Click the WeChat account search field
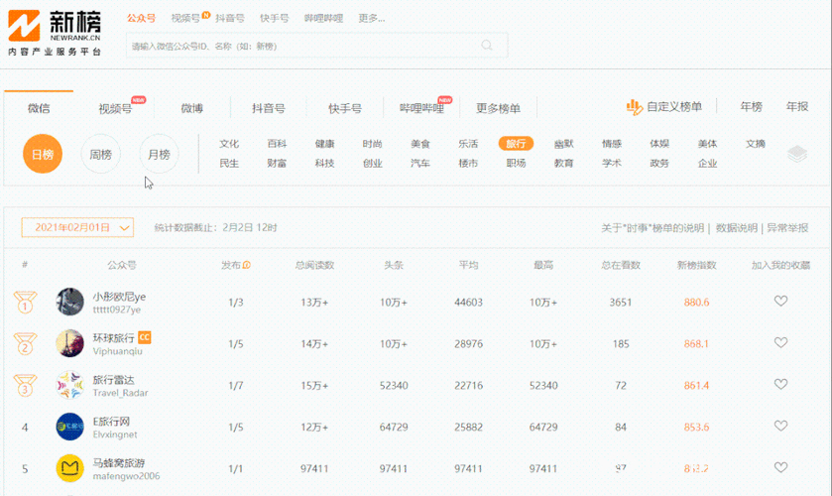The height and width of the screenshot is (496, 832). click(316, 46)
